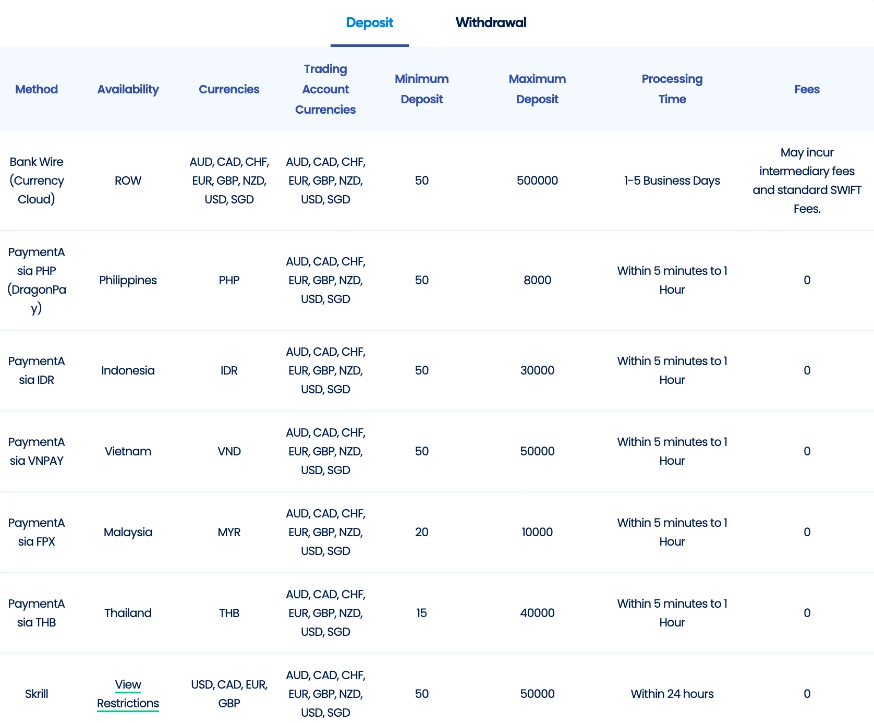Select the Skrill method cell

[37, 694]
